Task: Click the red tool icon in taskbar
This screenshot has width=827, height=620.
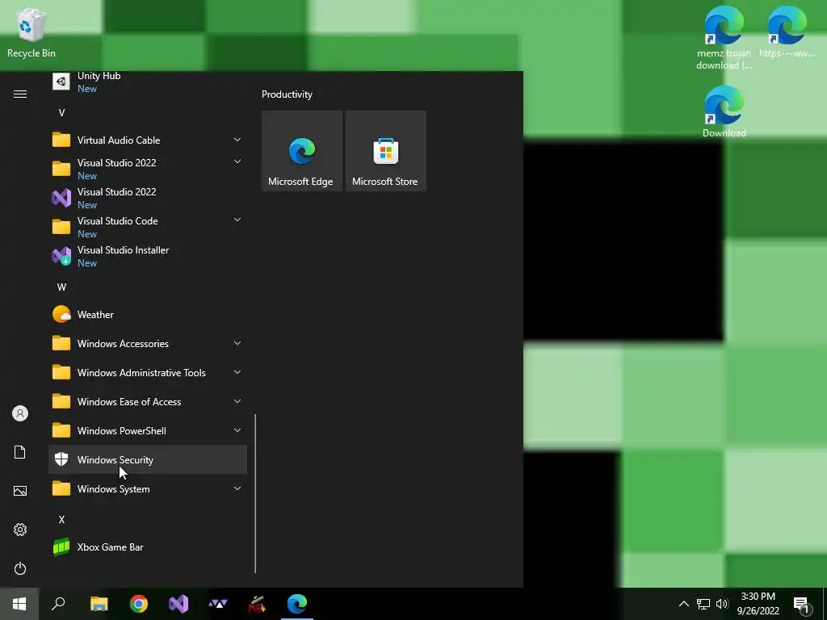Action: click(258, 604)
